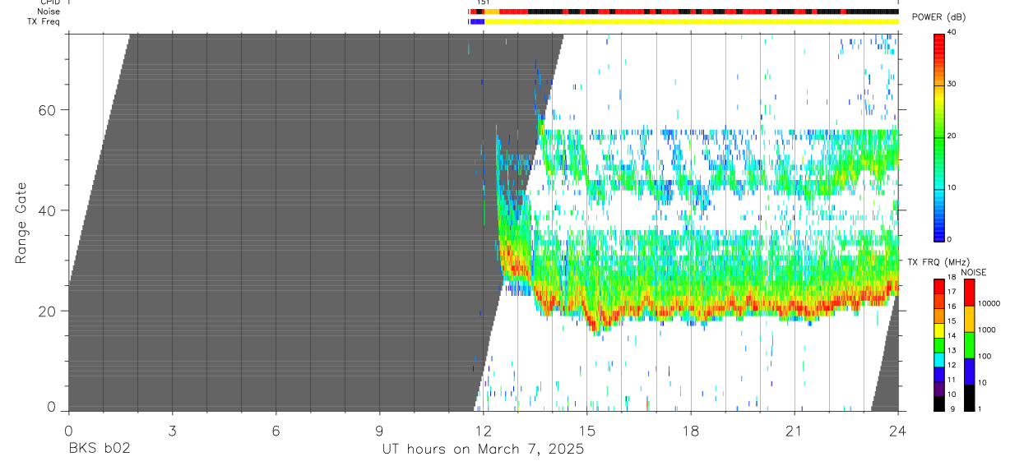Pick the "0" label on the POWER scale
The width and height of the screenshot is (1010, 466).
[950, 239]
